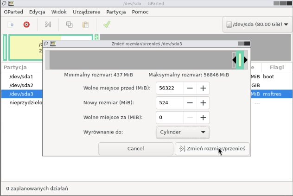Expand the Cylinder alignment dropdown
Screen dimensions: 293x196
tap(183, 132)
